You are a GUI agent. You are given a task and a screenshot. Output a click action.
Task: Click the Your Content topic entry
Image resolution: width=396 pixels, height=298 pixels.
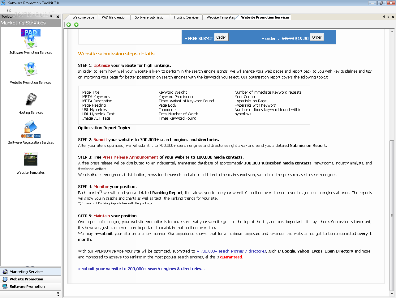click(246, 96)
